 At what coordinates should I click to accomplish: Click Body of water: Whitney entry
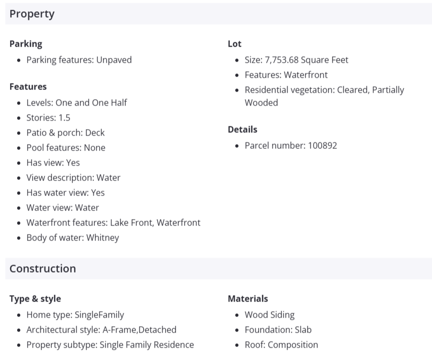click(x=73, y=238)
